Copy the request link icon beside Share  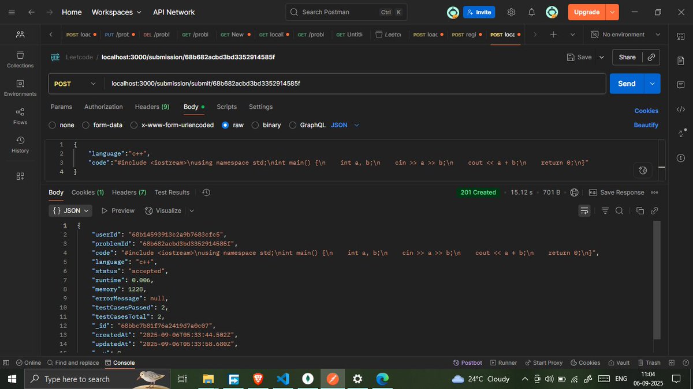tap(651, 57)
